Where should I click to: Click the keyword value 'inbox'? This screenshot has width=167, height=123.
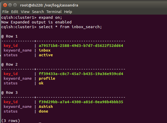tap(45, 50)
